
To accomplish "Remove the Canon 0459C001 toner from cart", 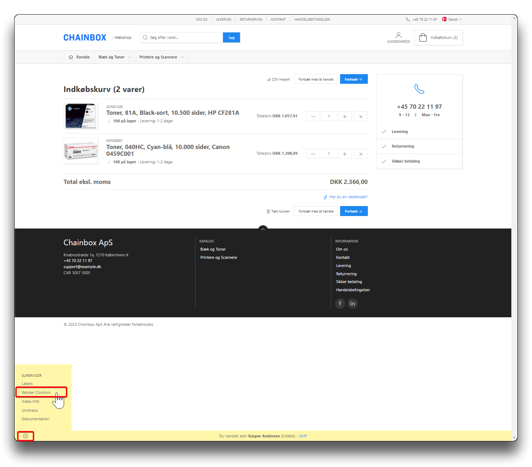I will click(361, 154).
